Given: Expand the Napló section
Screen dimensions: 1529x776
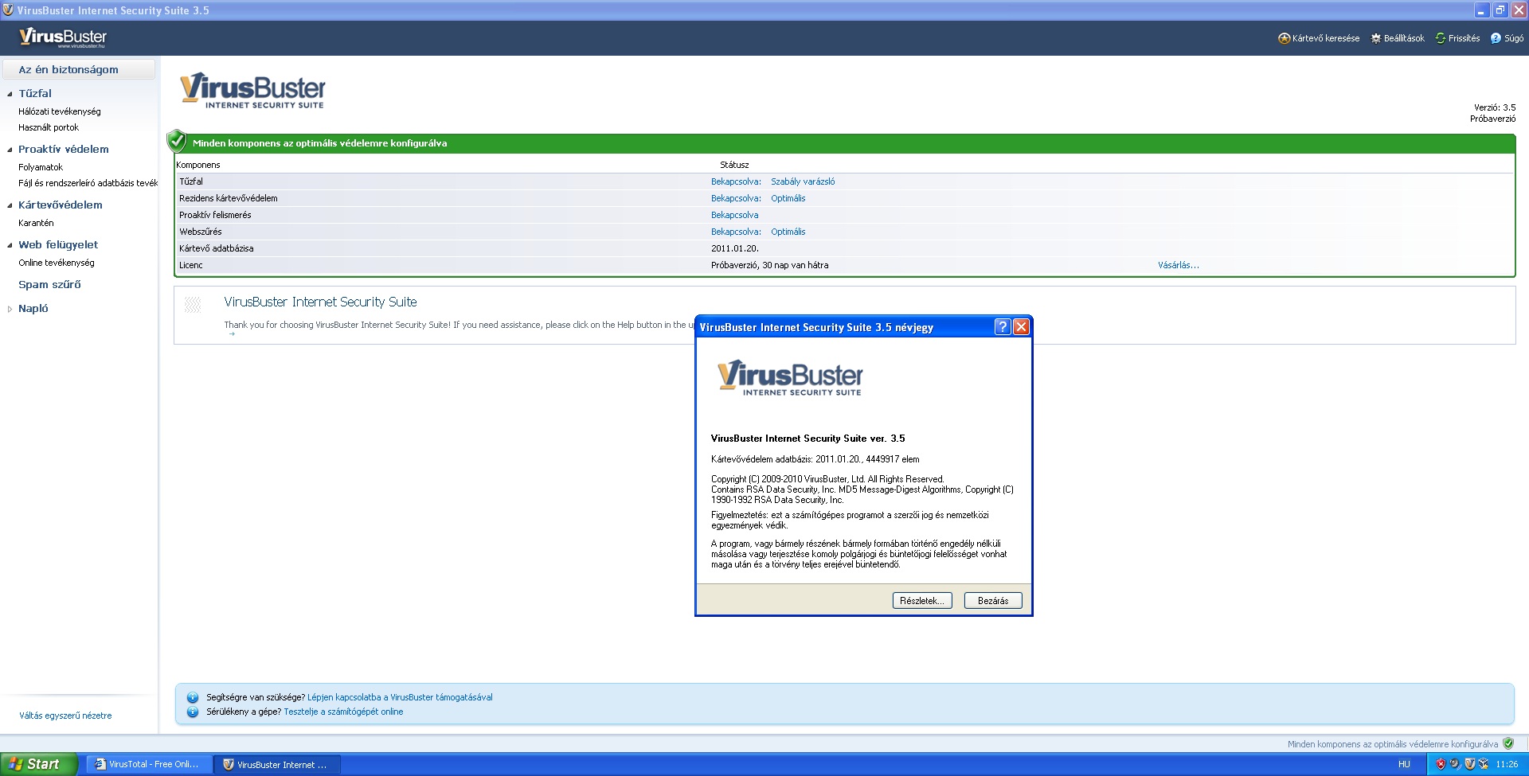Looking at the screenshot, I should (x=10, y=309).
